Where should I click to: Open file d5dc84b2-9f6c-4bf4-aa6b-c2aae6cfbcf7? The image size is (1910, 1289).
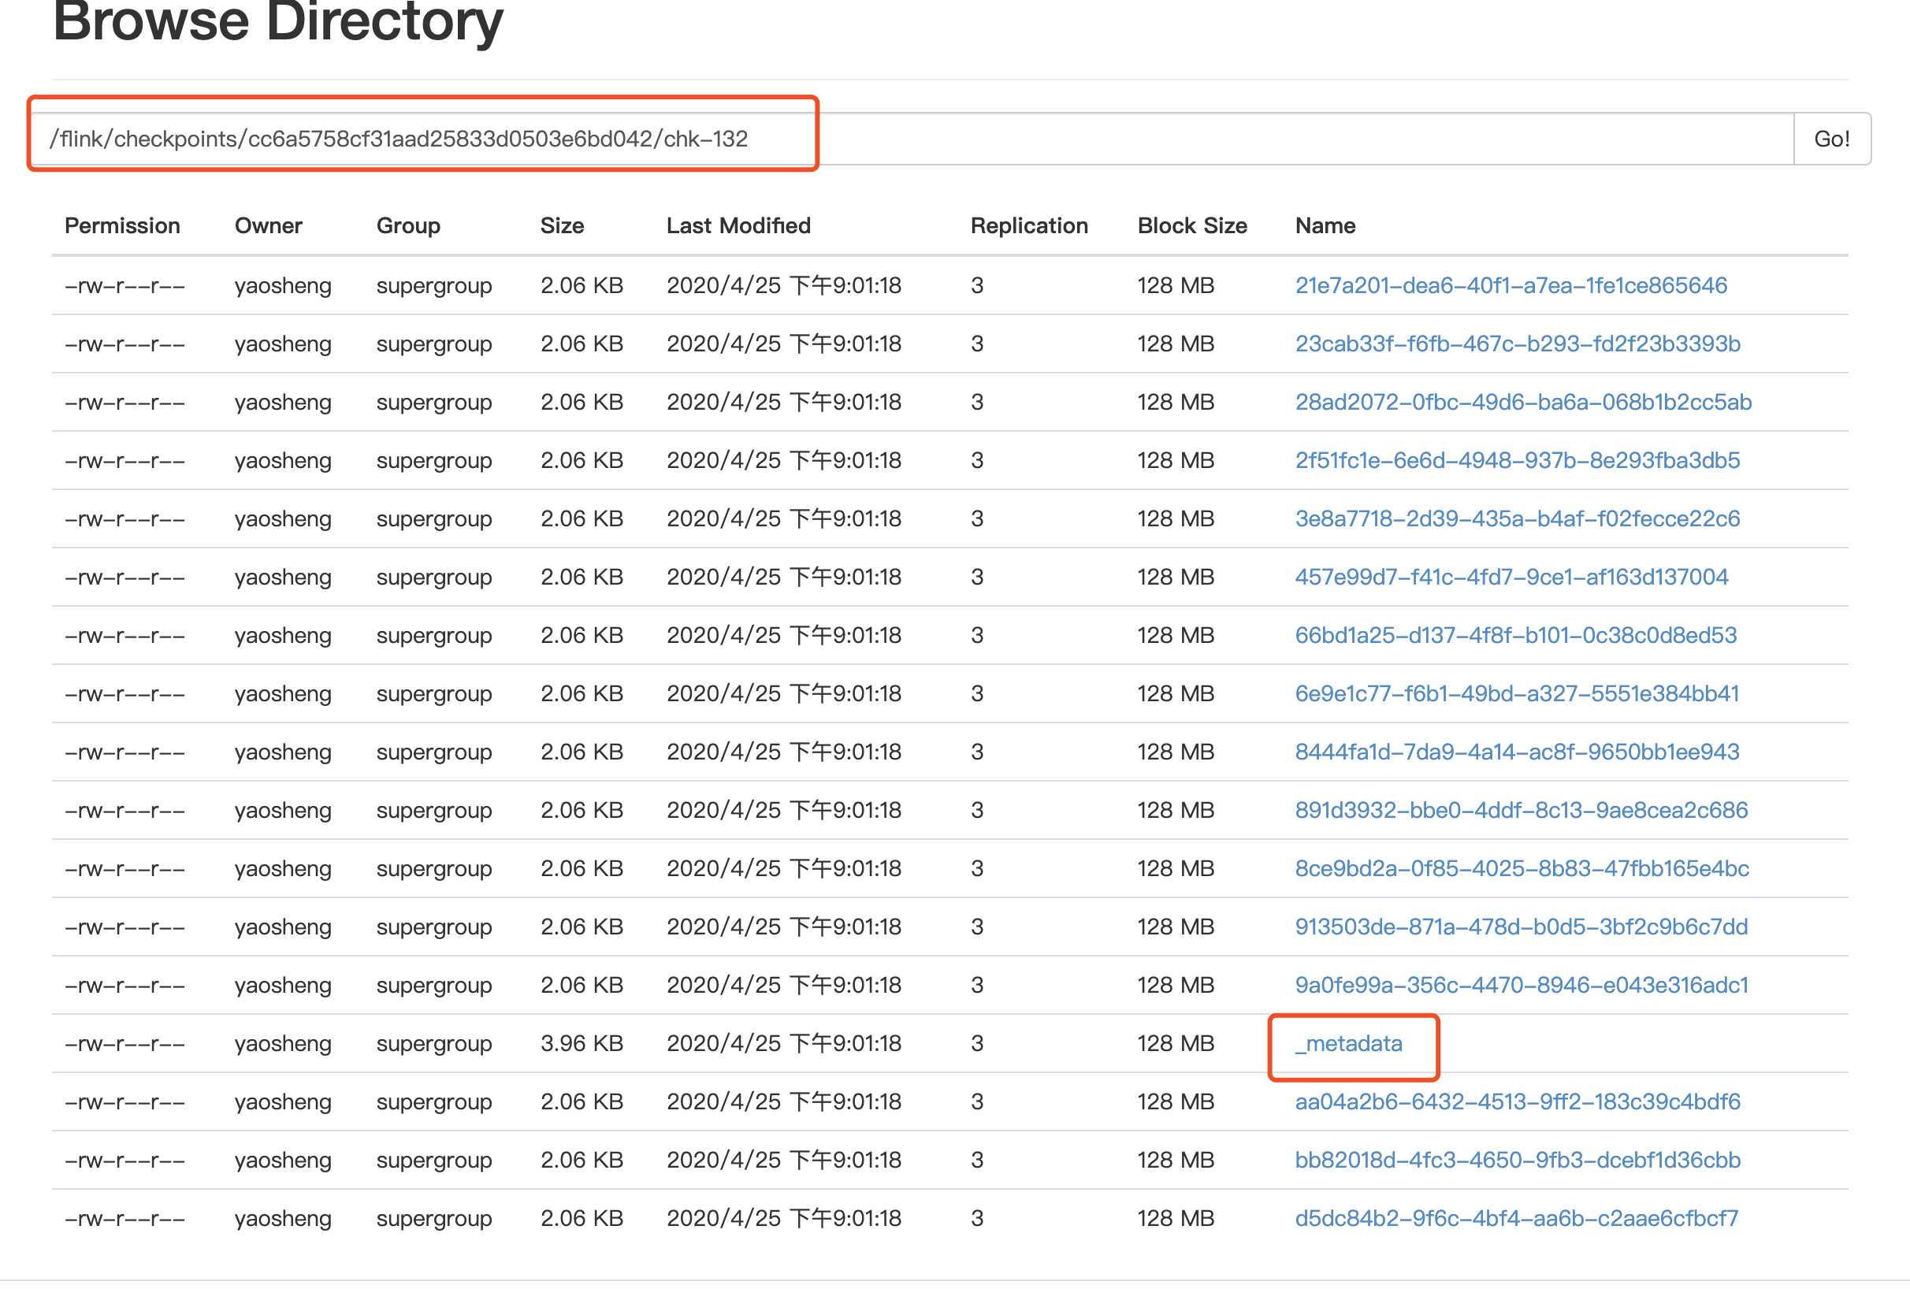[1516, 1218]
